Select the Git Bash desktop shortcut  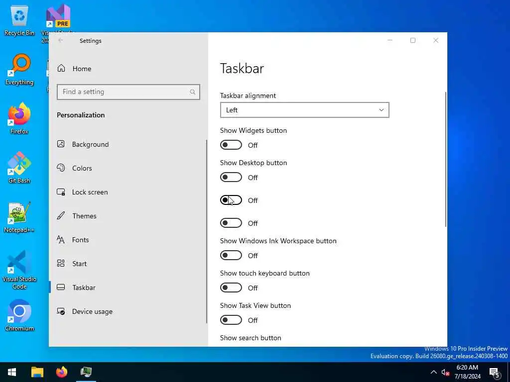click(x=19, y=168)
